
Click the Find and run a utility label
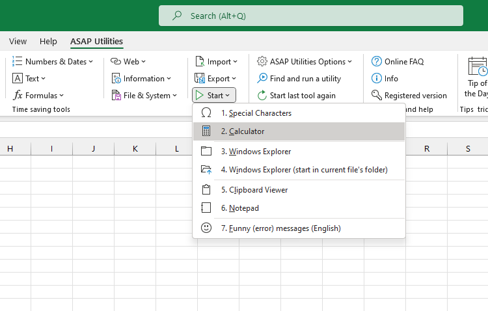click(305, 79)
